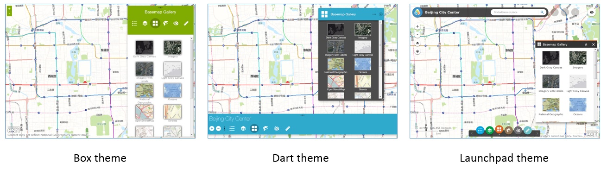The image size is (607, 170).
Task: Click the zoom-in plus button in Dart bar
Action: (212, 128)
